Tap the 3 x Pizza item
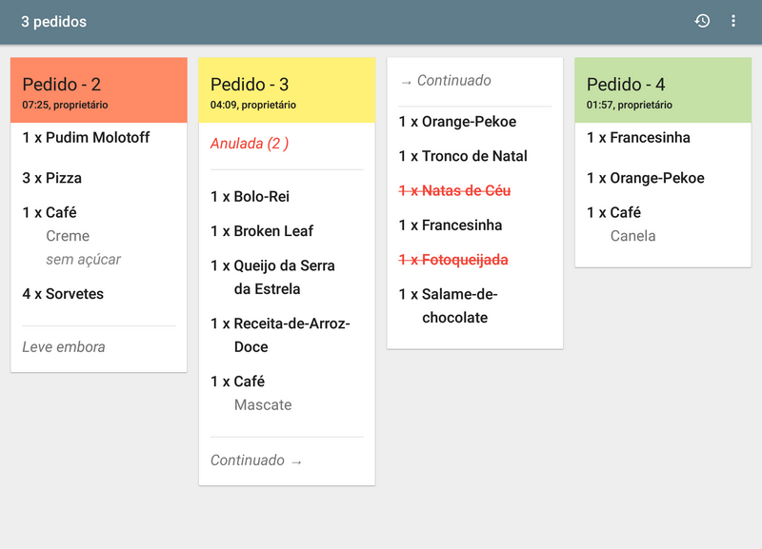Image resolution: width=762 pixels, height=549 pixels. tap(52, 178)
